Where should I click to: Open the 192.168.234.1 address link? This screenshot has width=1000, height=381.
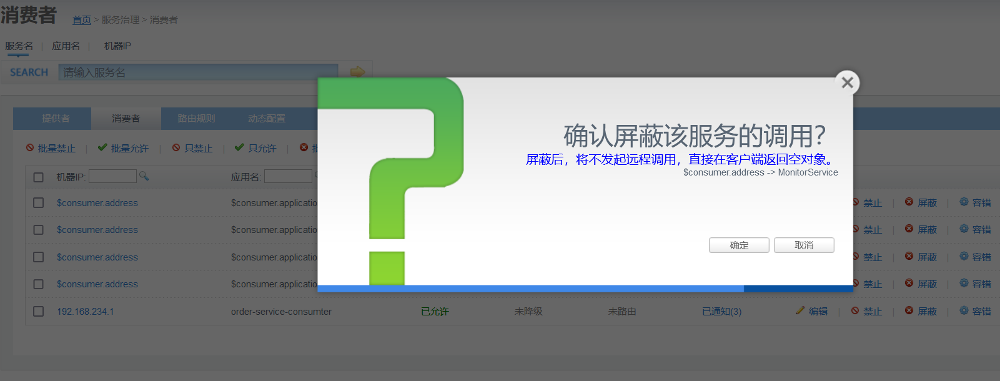[x=86, y=312]
